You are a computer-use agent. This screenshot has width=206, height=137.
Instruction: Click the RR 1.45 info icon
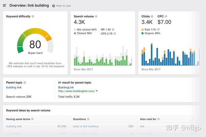tap(113, 30)
